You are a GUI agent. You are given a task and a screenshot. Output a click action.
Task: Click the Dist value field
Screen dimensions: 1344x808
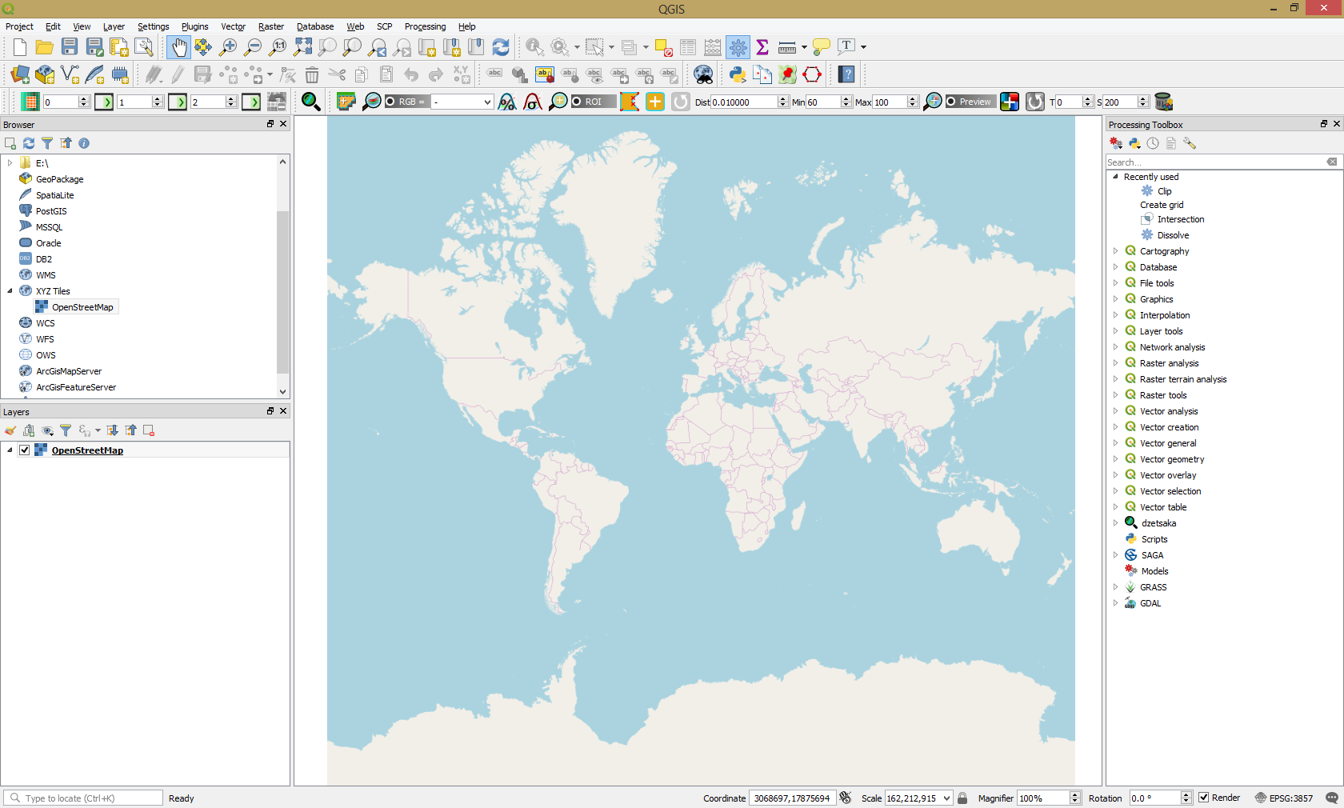click(744, 102)
